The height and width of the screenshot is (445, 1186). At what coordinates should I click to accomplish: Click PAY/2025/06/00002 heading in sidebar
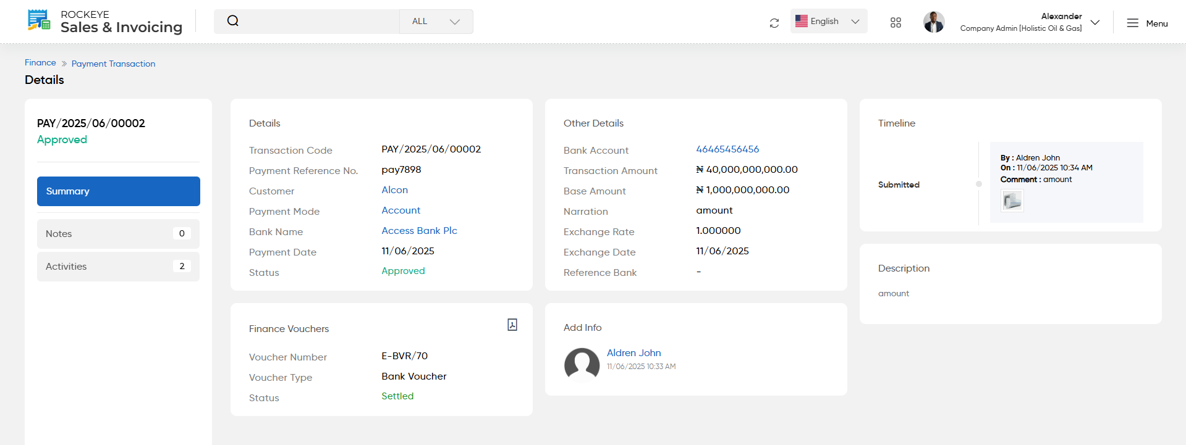[91, 123]
